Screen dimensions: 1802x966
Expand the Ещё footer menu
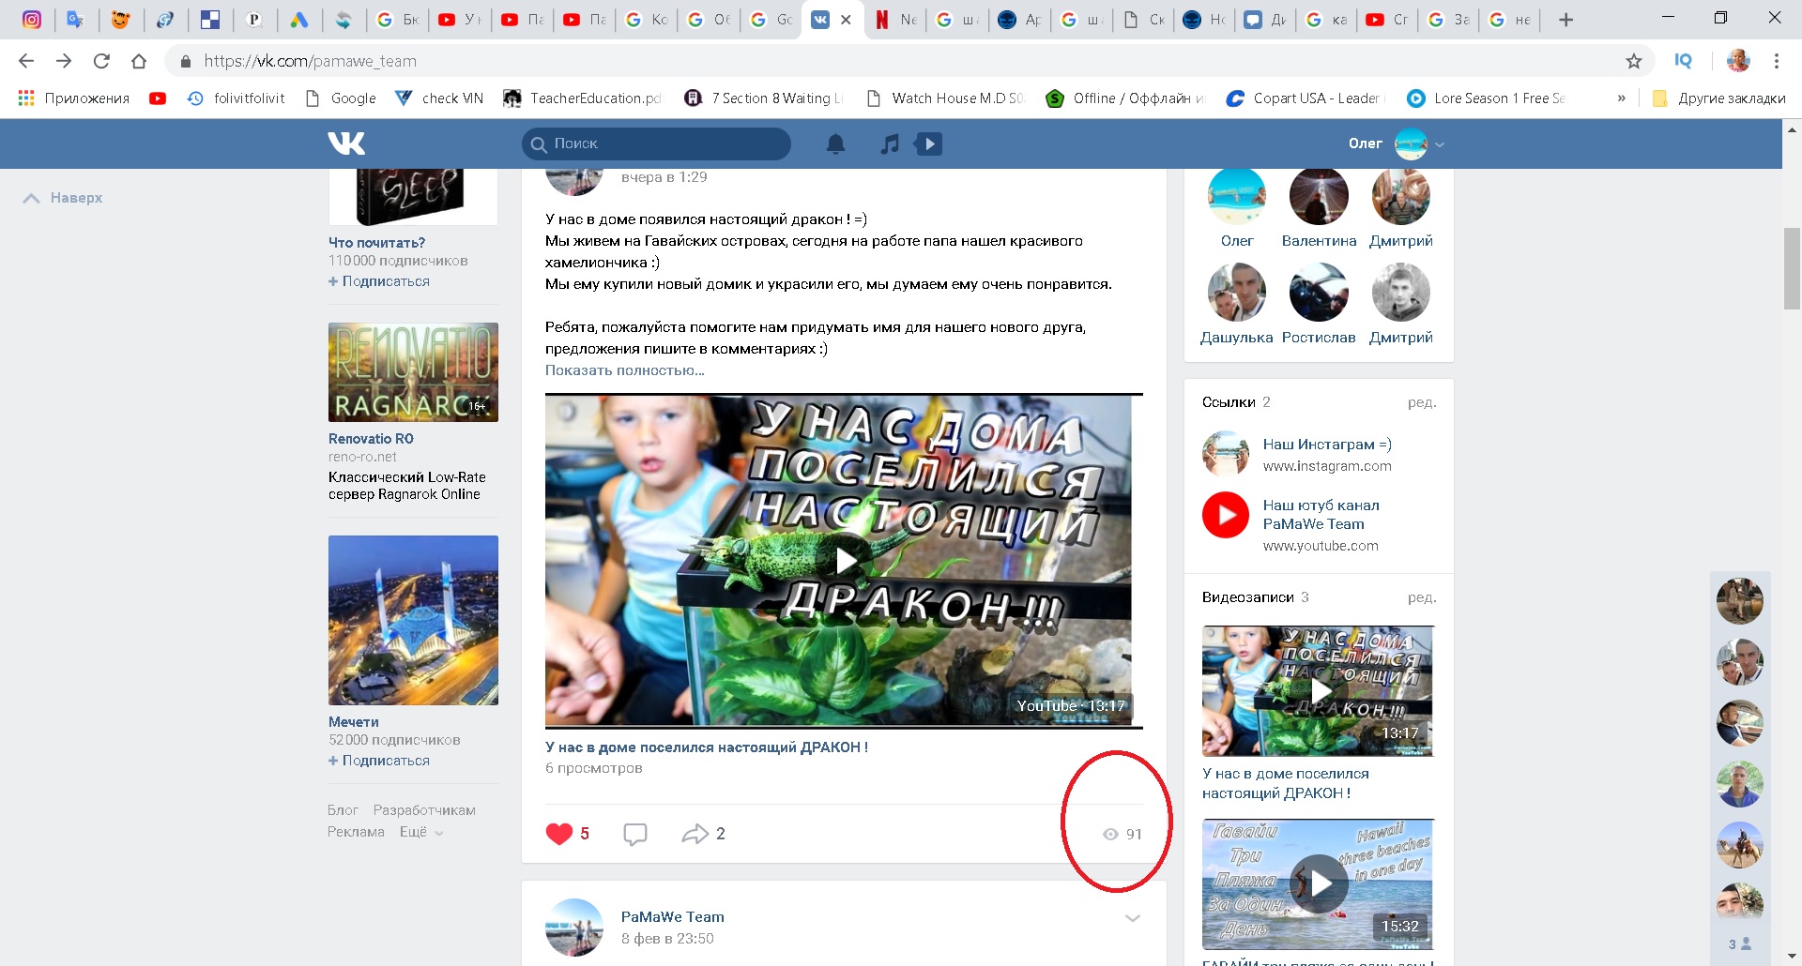click(x=421, y=832)
